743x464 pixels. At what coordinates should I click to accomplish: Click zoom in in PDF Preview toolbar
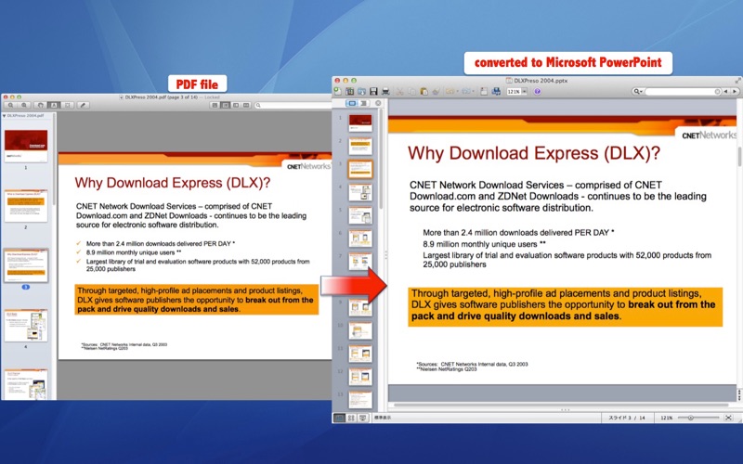(24, 105)
